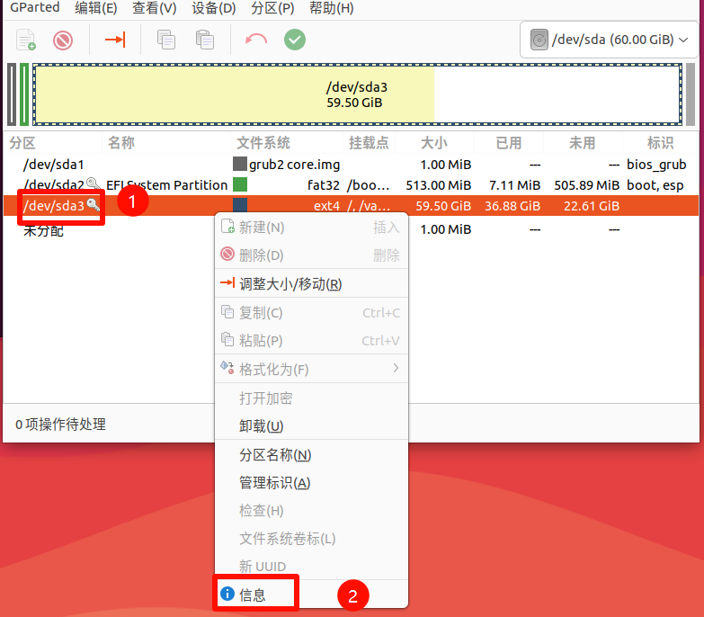Sort by the 分区 column header
Viewport: 704px width, 617px height.
coord(22,143)
